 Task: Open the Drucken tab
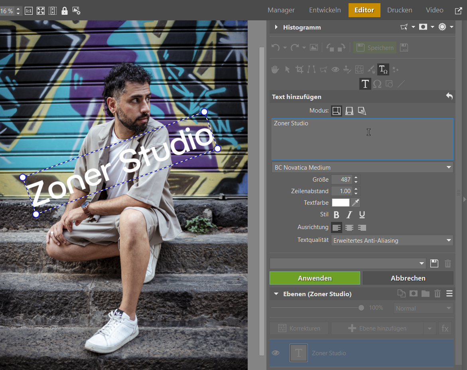point(400,10)
